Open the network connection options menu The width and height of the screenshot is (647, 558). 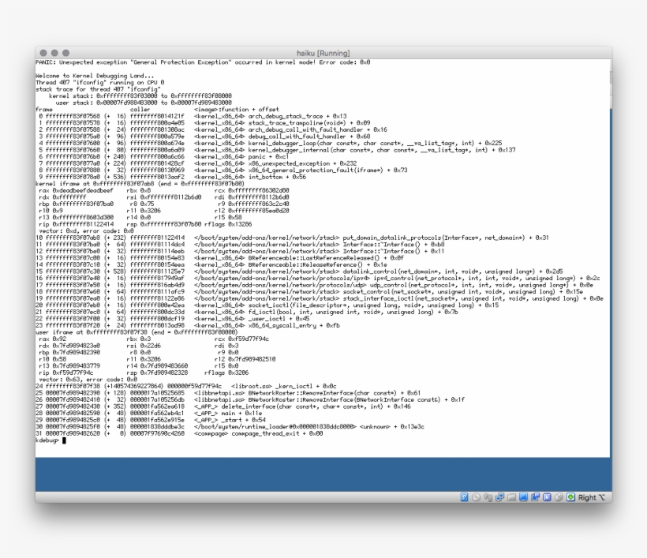point(499,498)
